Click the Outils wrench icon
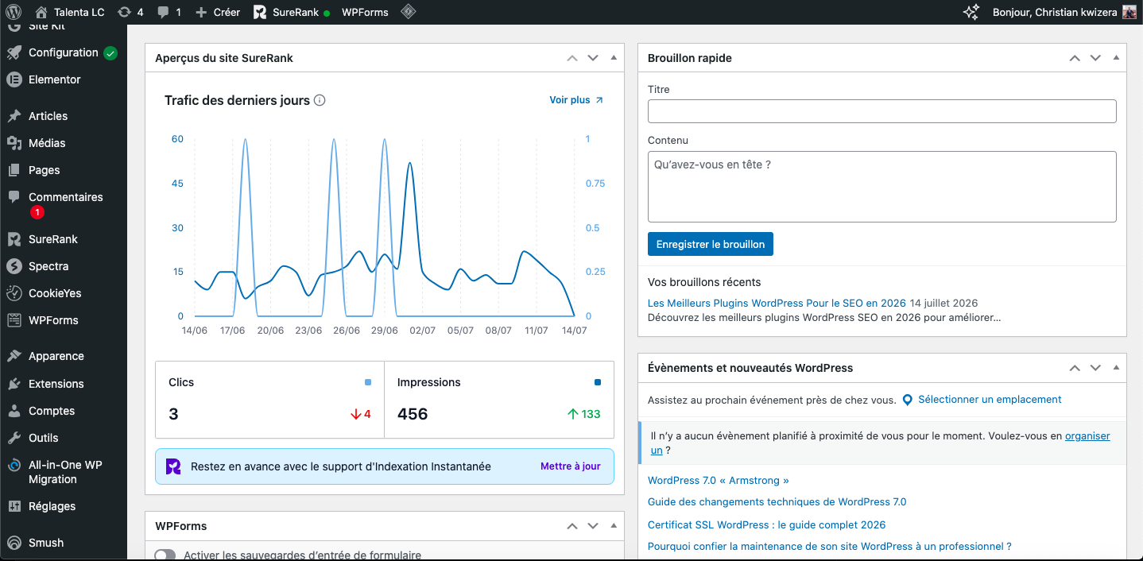 (x=14, y=438)
